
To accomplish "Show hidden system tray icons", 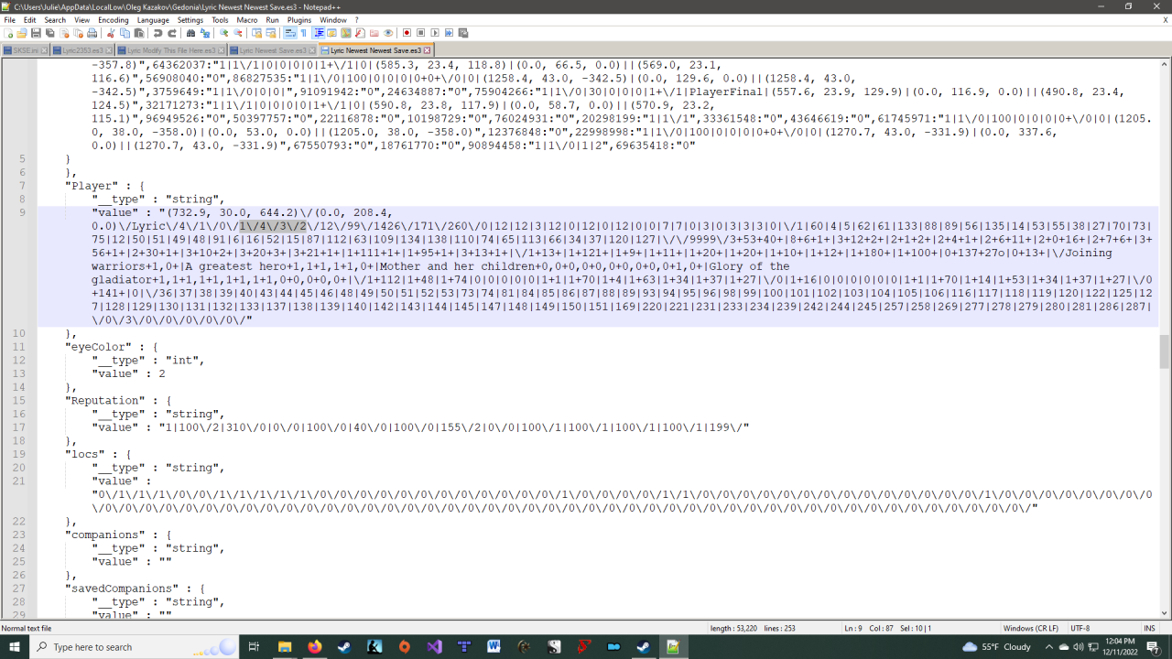I will pyautogui.click(x=1049, y=647).
